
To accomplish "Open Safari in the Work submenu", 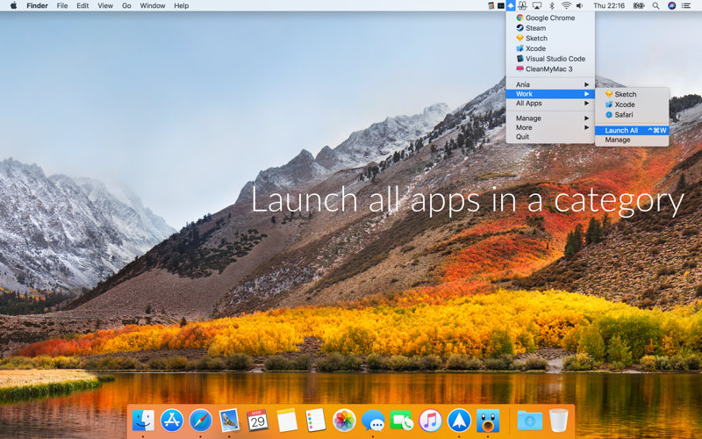I will (632, 115).
